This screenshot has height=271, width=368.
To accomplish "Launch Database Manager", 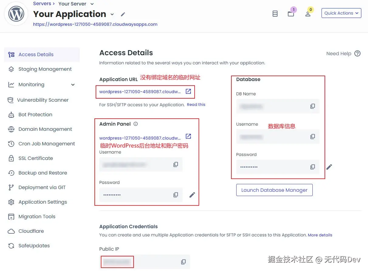I will click(274, 190).
